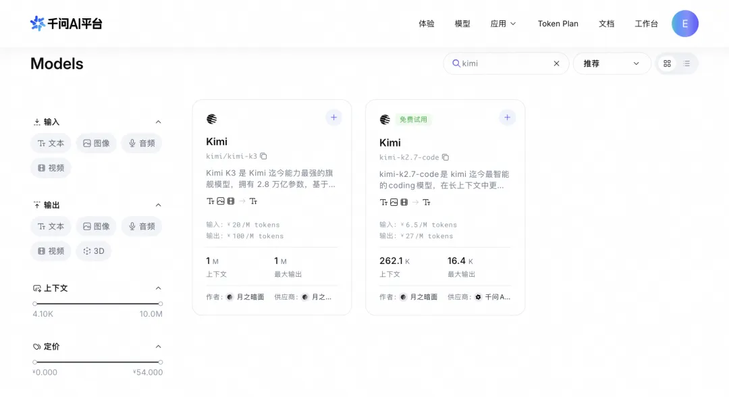729x397 pixels.
Task: Collapse the 输入 filter section
Action: [x=158, y=122]
